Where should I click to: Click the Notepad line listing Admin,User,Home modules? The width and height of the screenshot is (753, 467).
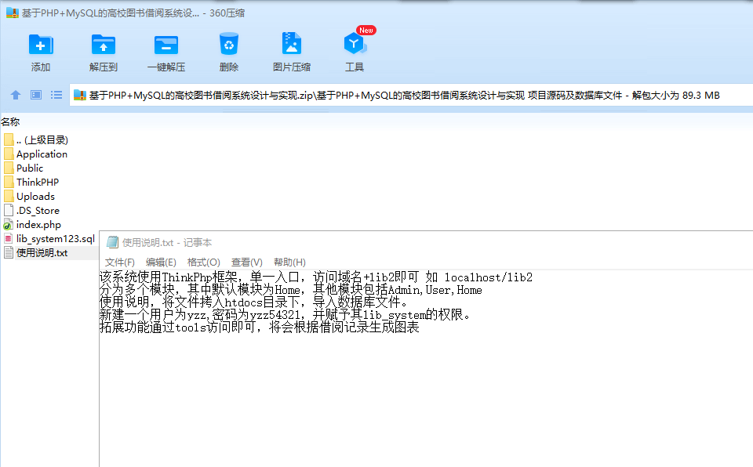(x=290, y=289)
